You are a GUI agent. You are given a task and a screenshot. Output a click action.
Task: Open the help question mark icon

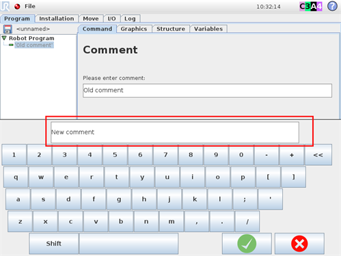point(332,6)
